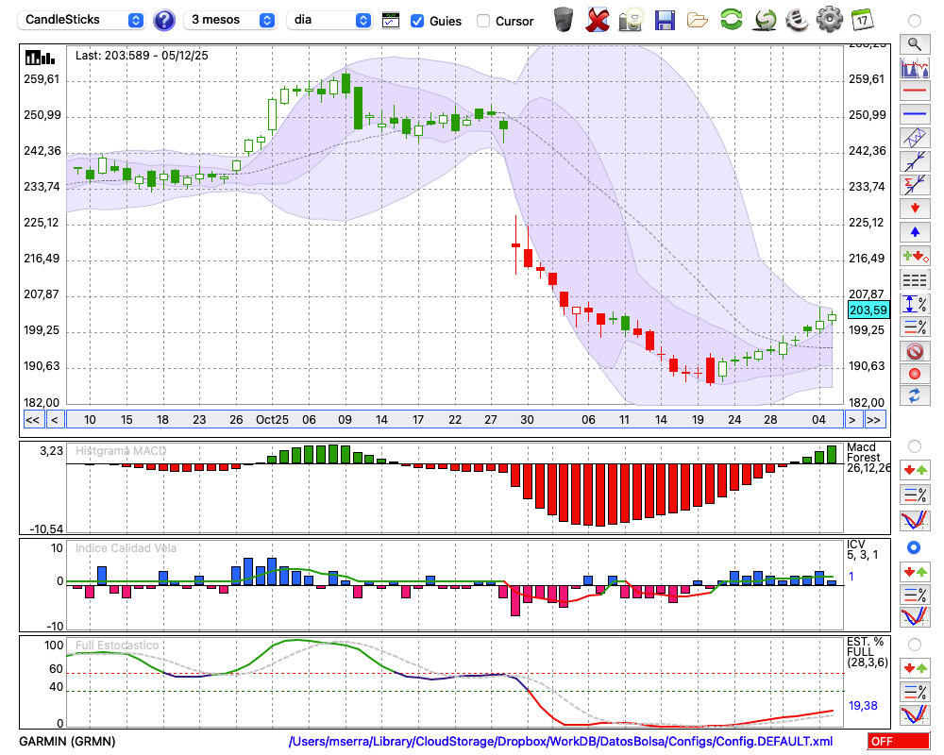Click the Config.DEFAULT.xml file path link

[561, 742]
